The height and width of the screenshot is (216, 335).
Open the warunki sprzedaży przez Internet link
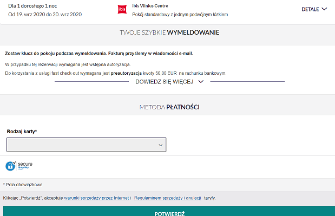(96, 198)
